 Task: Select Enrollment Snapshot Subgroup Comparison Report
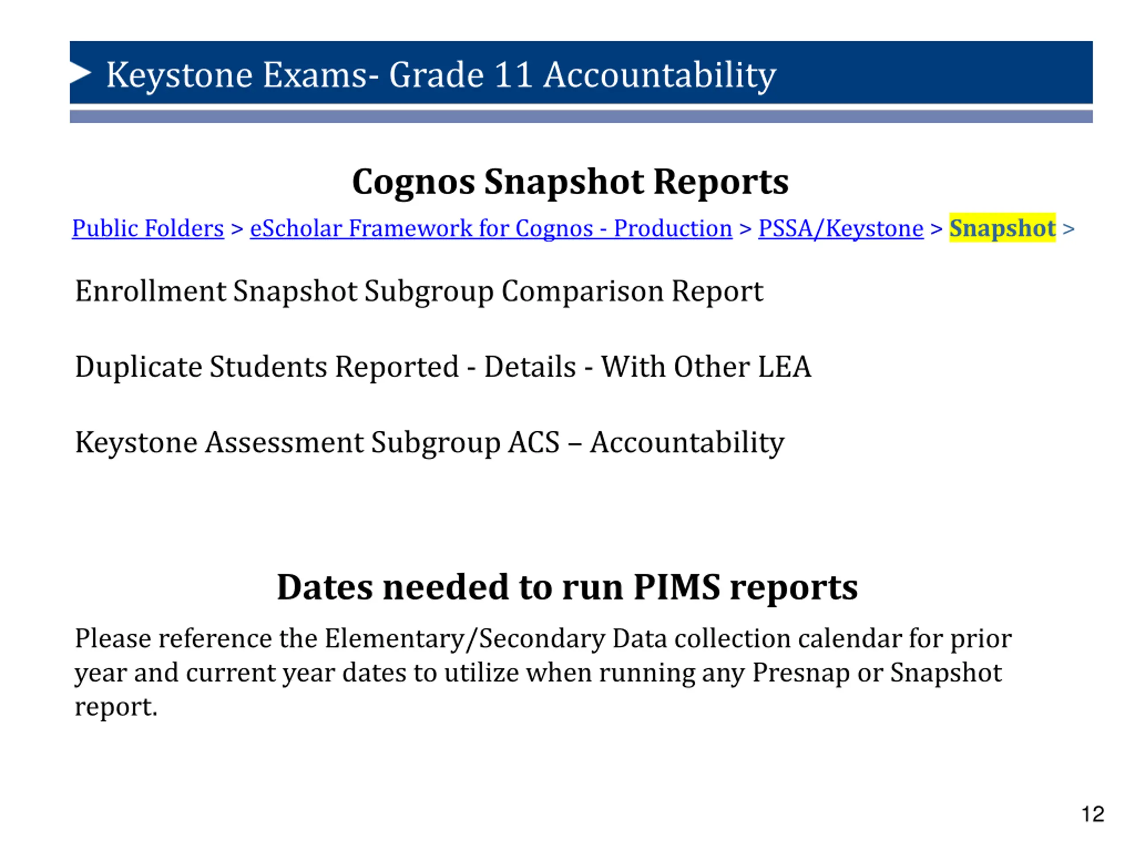pyautogui.click(x=419, y=291)
